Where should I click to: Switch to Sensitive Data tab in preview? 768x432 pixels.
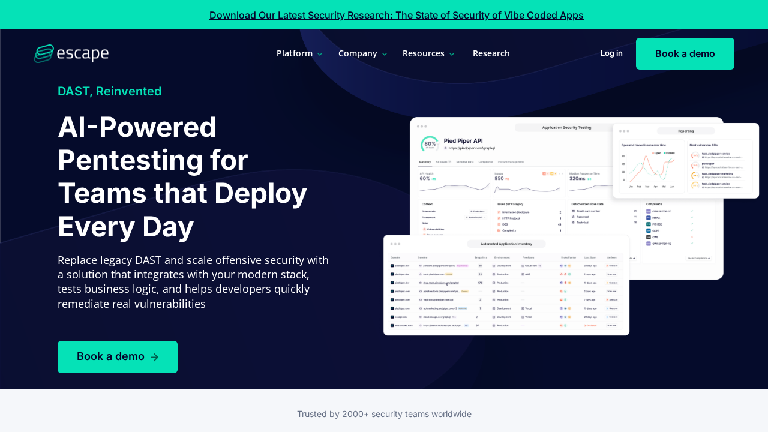464,162
